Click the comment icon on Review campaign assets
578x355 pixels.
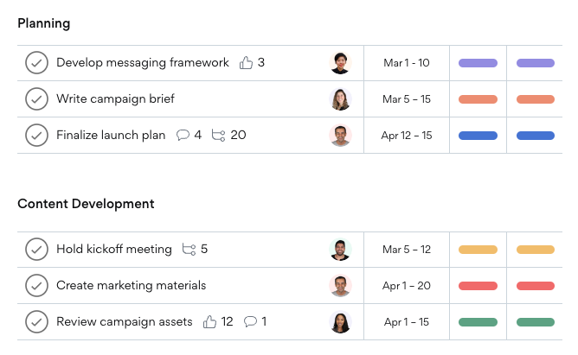(x=250, y=322)
